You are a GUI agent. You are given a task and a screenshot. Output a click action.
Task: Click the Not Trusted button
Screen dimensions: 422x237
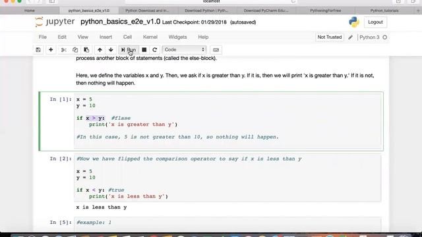330,37
